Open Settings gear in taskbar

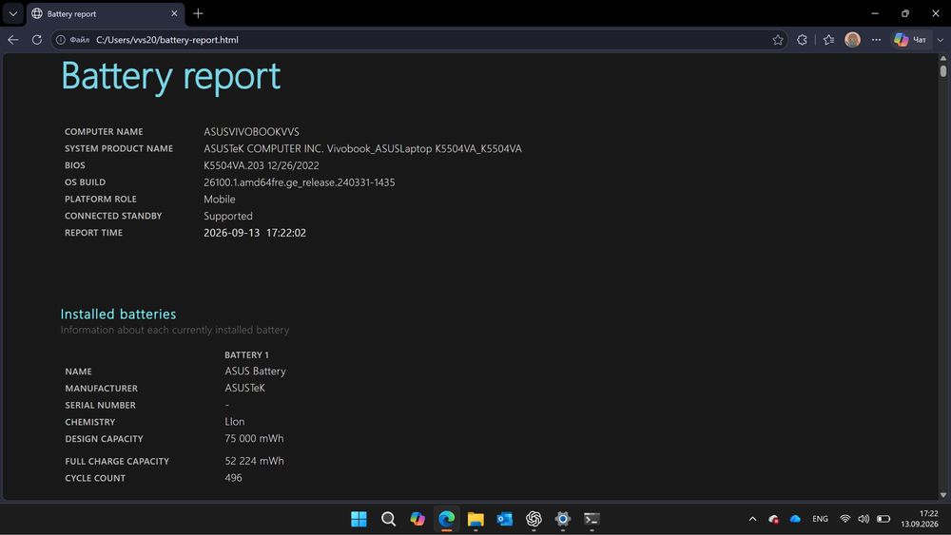tap(563, 519)
